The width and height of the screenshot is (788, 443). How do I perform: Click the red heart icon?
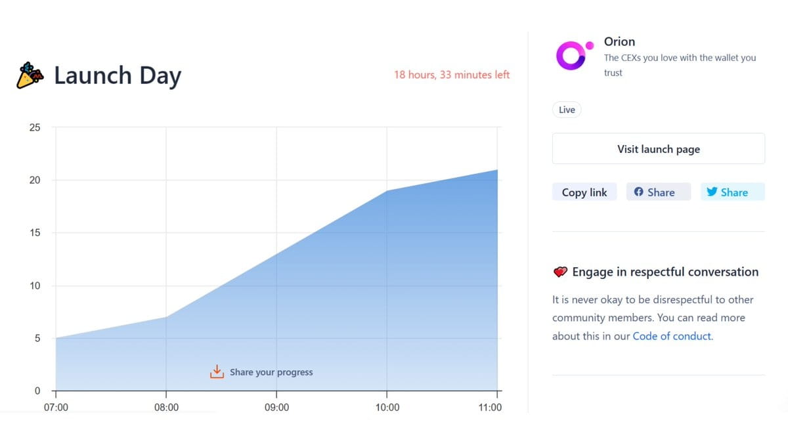pos(560,272)
